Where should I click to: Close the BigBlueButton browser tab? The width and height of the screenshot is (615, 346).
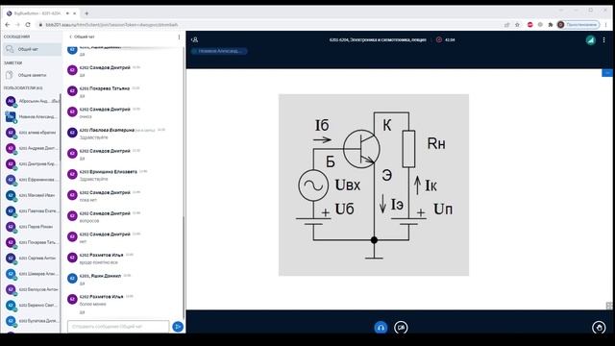[75, 13]
